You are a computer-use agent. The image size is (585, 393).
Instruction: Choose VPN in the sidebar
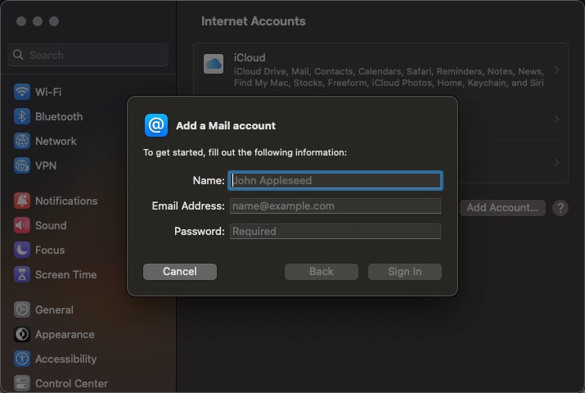click(46, 165)
